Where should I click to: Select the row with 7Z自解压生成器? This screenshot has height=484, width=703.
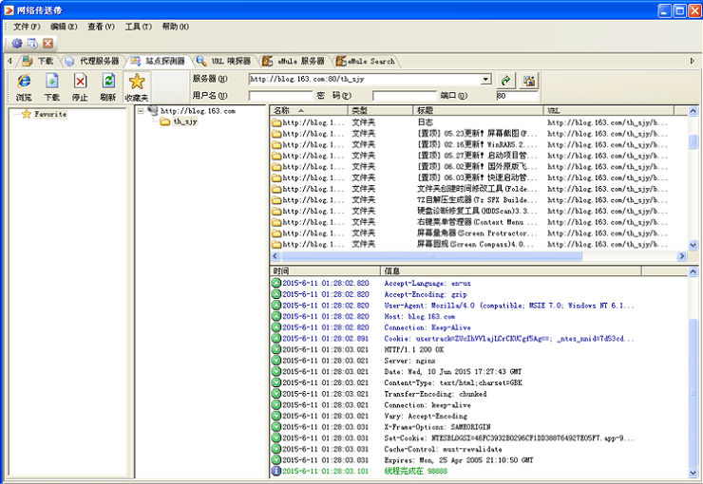[478, 199]
